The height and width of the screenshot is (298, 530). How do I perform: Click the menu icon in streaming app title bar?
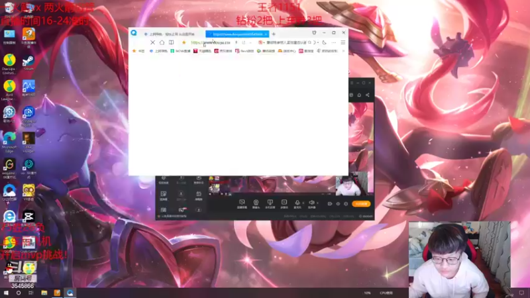point(352,83)
